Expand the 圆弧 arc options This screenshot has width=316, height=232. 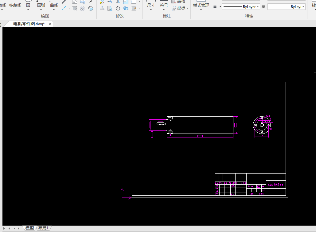tap(41, 10)
